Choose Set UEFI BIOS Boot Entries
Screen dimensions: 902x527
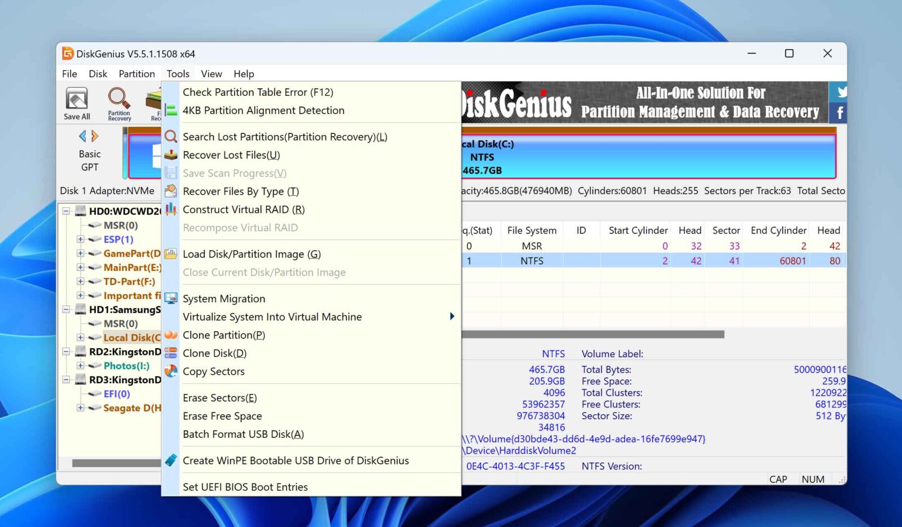[245, 486]
